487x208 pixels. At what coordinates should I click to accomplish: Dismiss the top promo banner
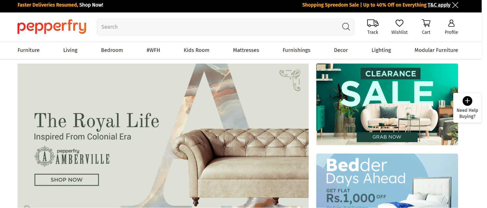point(455,5)
